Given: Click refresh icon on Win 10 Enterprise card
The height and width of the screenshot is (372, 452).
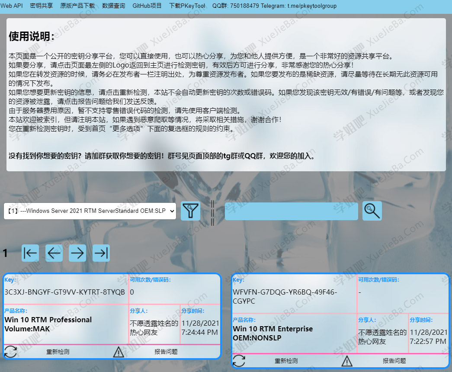Looking at the screenshot, I should (239, 361).
